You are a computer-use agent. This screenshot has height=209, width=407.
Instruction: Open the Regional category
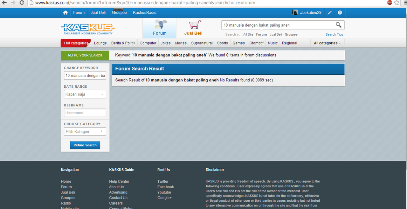[x=290, y=43]
